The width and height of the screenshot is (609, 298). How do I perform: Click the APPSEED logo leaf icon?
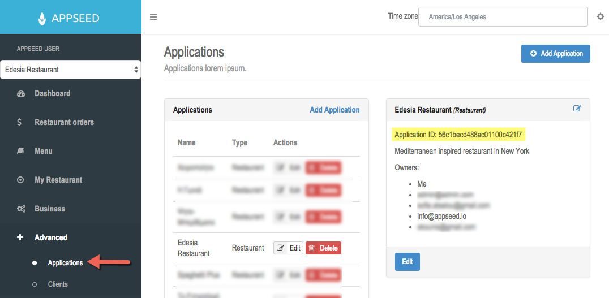coord(42,18)
